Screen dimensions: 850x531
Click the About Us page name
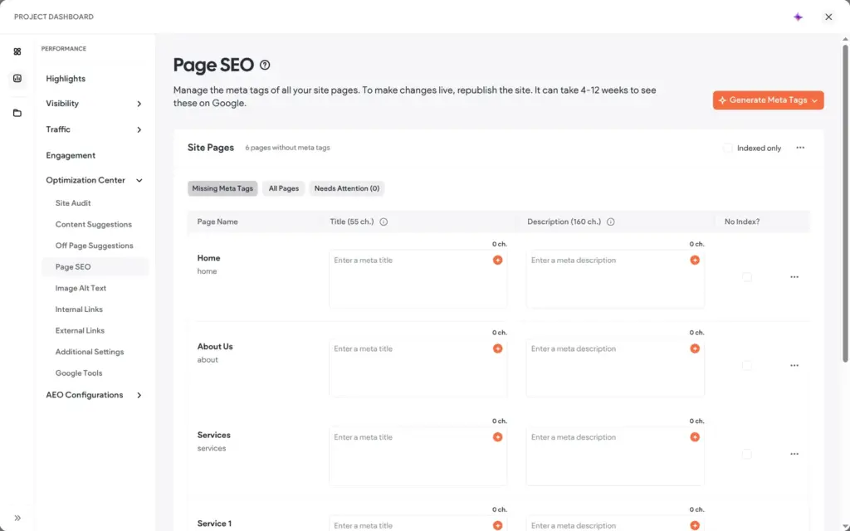215,346
